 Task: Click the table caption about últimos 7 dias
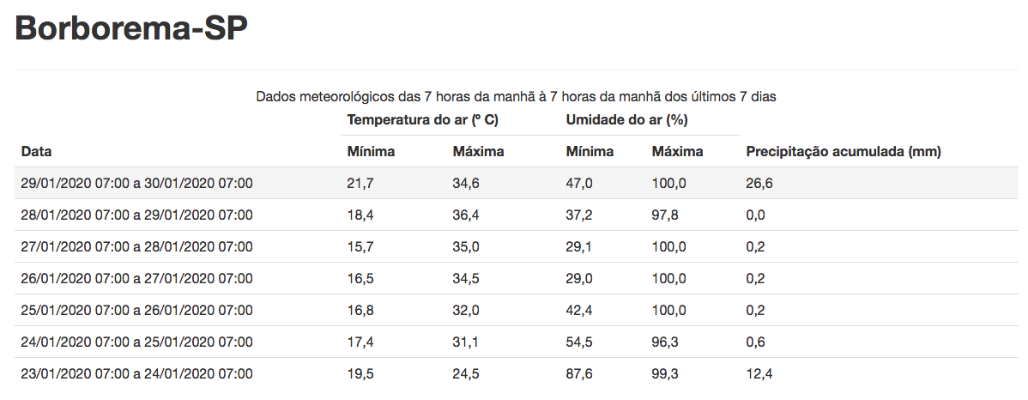pos(516,96)
